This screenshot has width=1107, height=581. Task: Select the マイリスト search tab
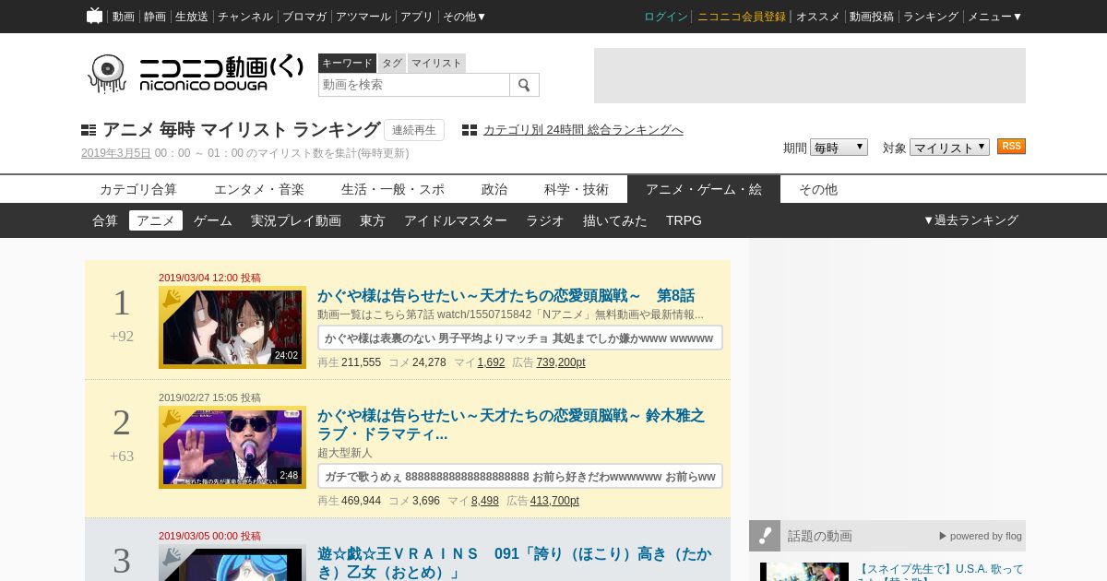pos(436,63)
